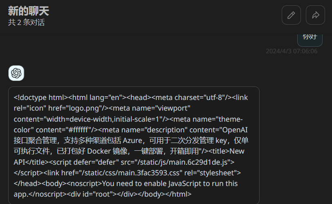Click the <!doctype html> text in reply
The image size is (332, 204).
tap(40, 97)
